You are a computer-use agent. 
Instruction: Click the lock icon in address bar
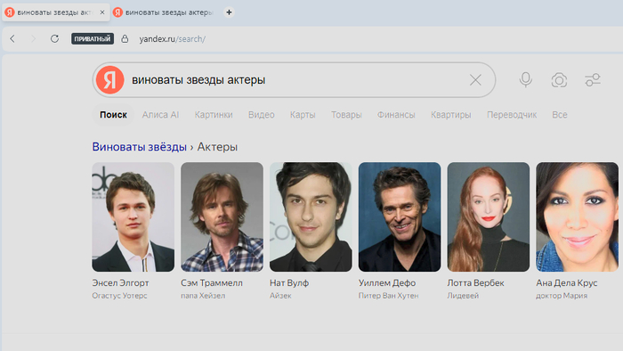pyautogui.click(x=125, y=38)
